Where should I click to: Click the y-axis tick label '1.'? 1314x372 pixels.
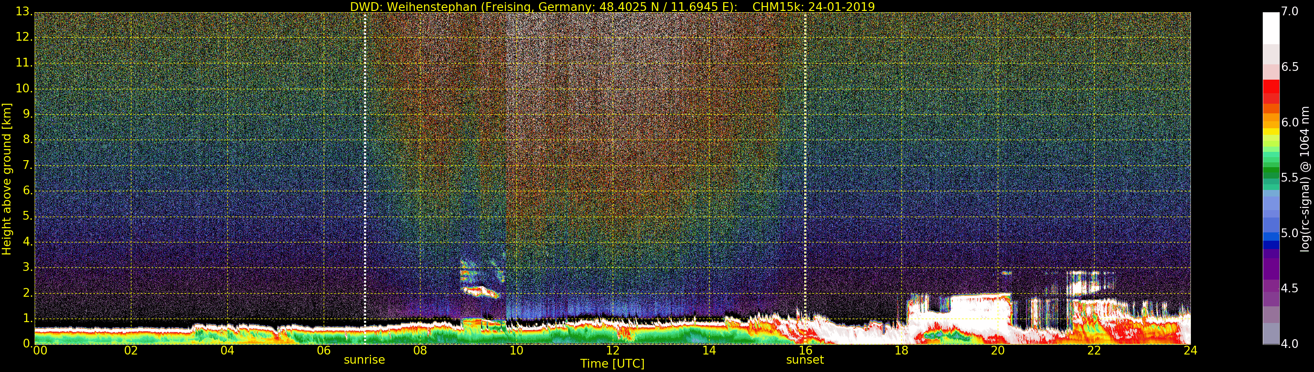click(28, 318)
